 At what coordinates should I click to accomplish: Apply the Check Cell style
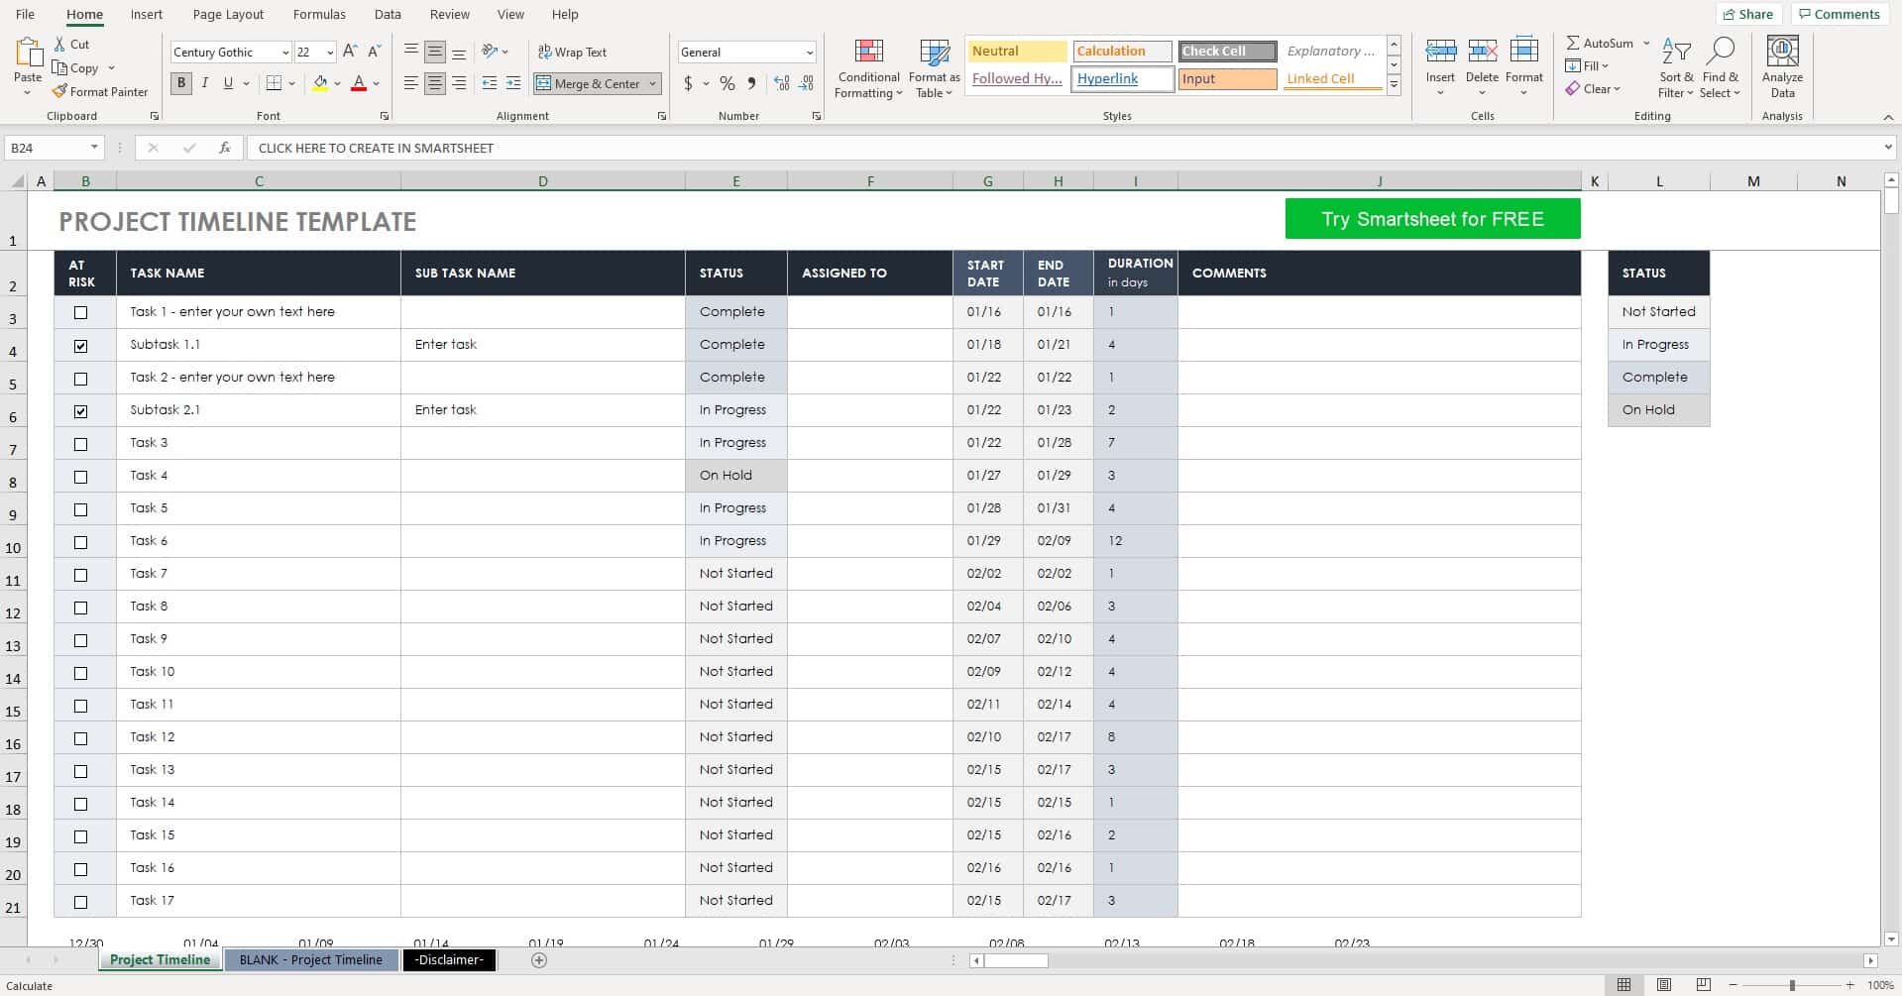[1227, 52]
